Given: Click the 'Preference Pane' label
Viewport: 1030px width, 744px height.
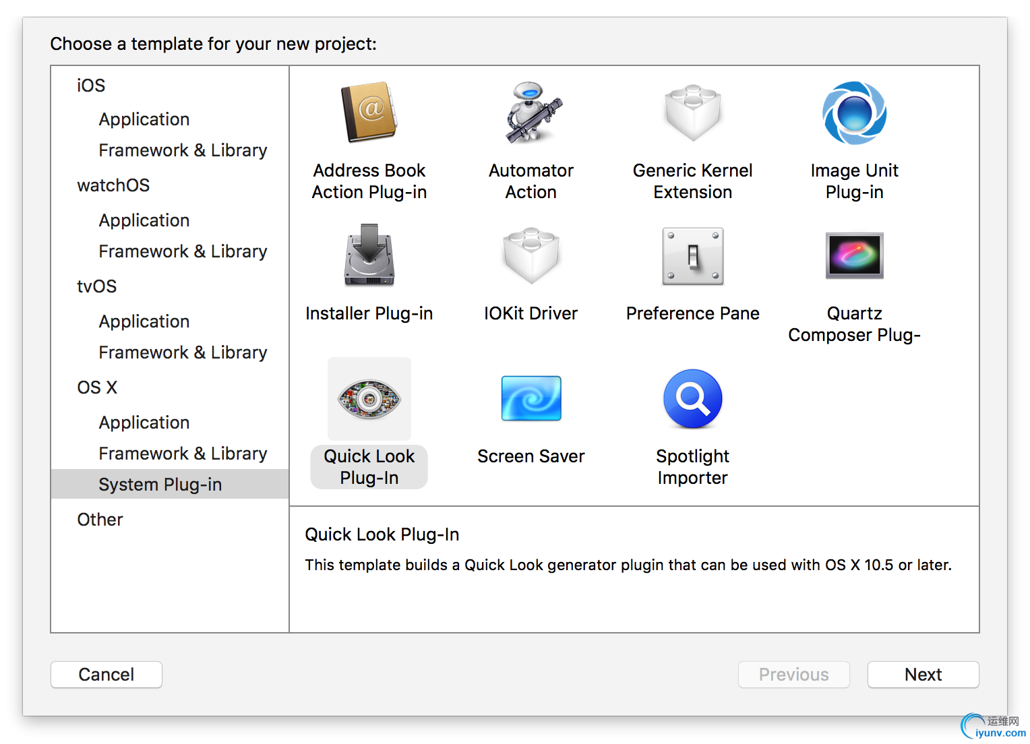Looking at the screenshot, I should pyautogui.click(x=693, y=313).
